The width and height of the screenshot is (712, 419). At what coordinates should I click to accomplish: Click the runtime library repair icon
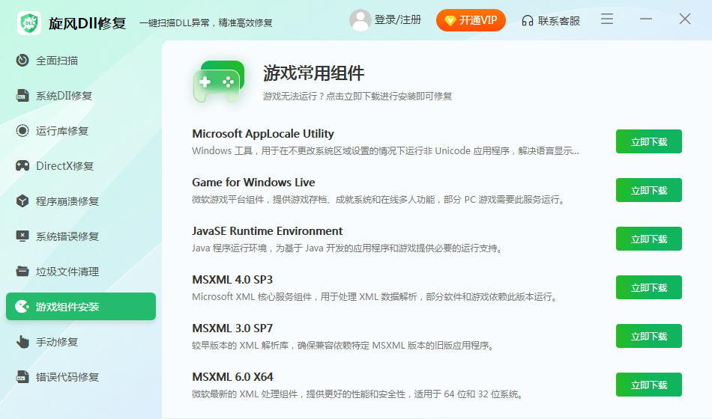[x=22, y=131]
